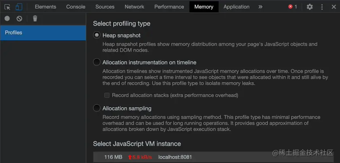Image resolution: width=340 pixels, height=163 pixels.
Task: Select the Heap snapshot radio button
Action: 97,35
